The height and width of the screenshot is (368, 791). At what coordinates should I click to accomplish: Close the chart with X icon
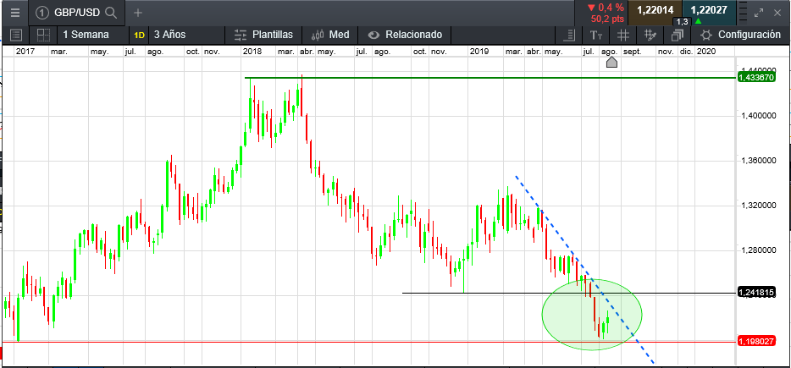coord(777,13)
